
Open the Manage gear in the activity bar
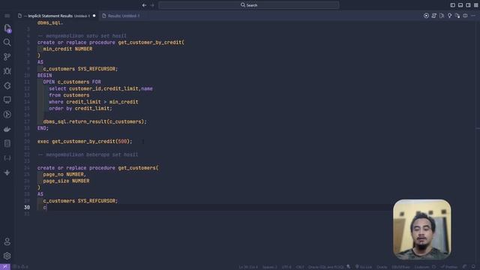(x=7, y=256)
